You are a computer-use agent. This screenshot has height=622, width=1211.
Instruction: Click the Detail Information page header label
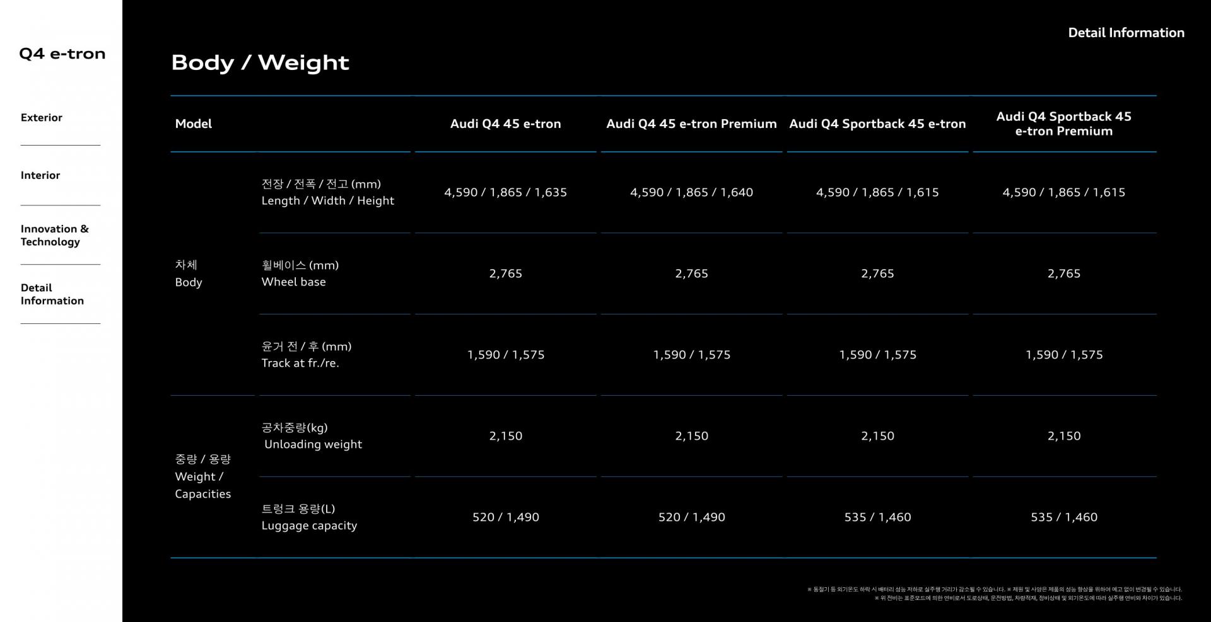click(1126, 33)
